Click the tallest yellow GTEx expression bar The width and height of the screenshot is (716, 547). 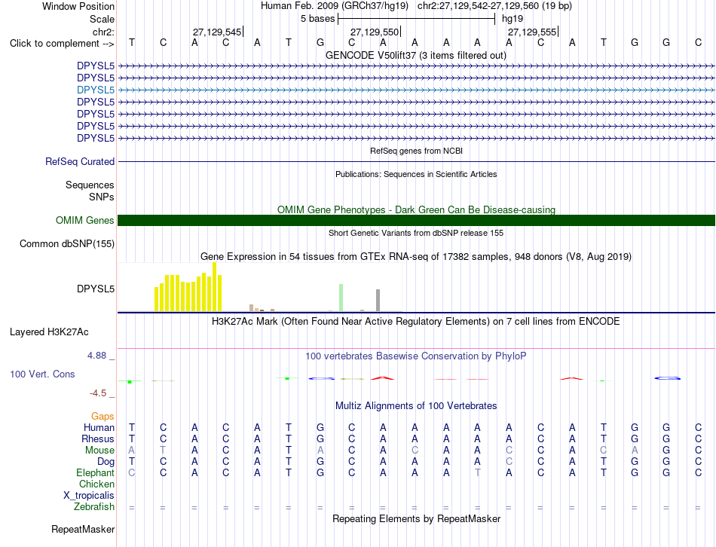click(215, 287)
